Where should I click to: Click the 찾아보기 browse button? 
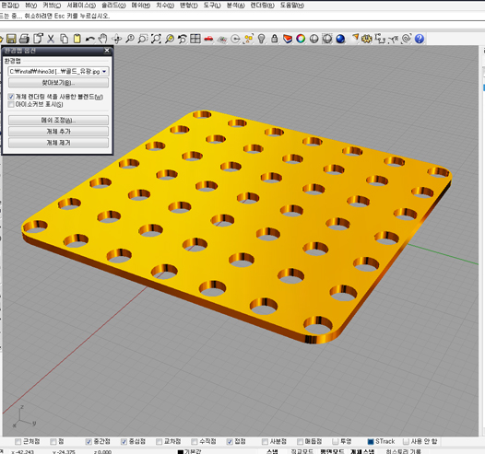(x=58, y=83)
